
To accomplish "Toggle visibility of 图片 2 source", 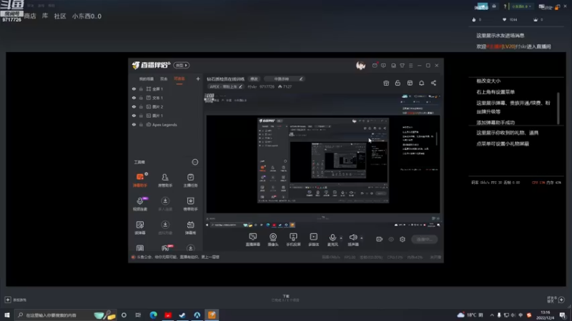I will (134, 106).
